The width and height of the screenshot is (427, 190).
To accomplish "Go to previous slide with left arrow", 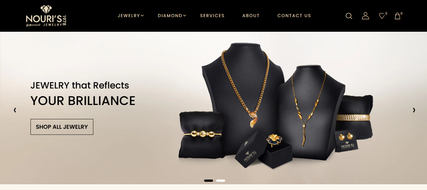I will 15,110.
